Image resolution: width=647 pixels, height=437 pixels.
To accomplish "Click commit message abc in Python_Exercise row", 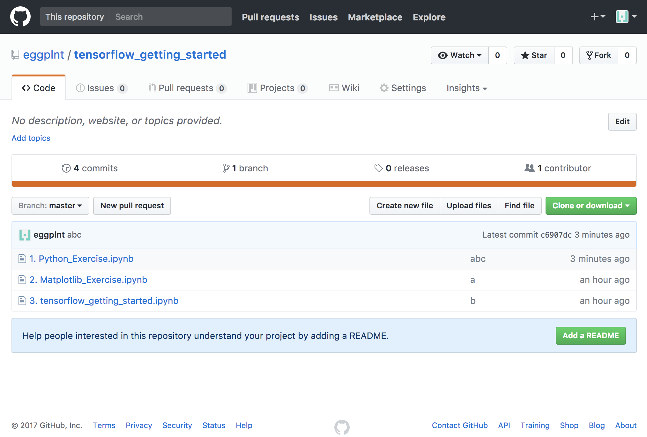I will [x=478, y=259].
